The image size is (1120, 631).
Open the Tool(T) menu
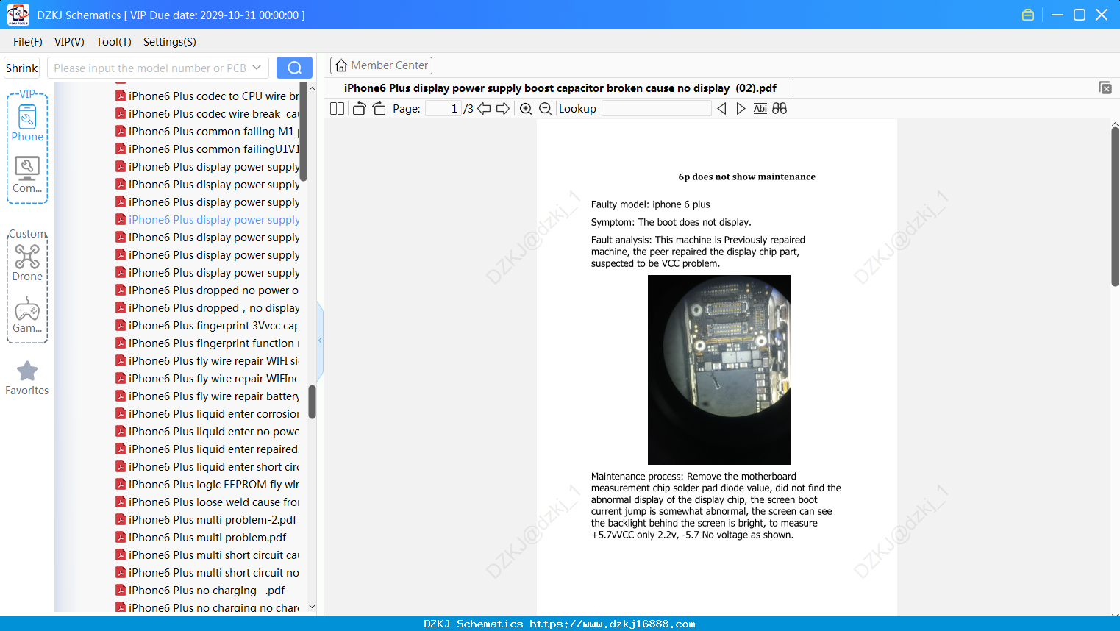coord(114,42)
